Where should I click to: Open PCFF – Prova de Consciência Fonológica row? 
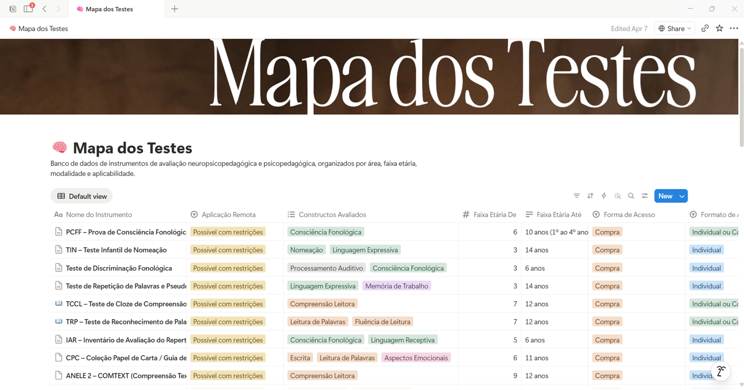click(126, 232)
